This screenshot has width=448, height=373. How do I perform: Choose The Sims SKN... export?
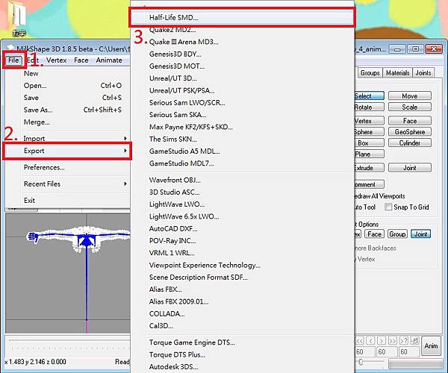242,140
